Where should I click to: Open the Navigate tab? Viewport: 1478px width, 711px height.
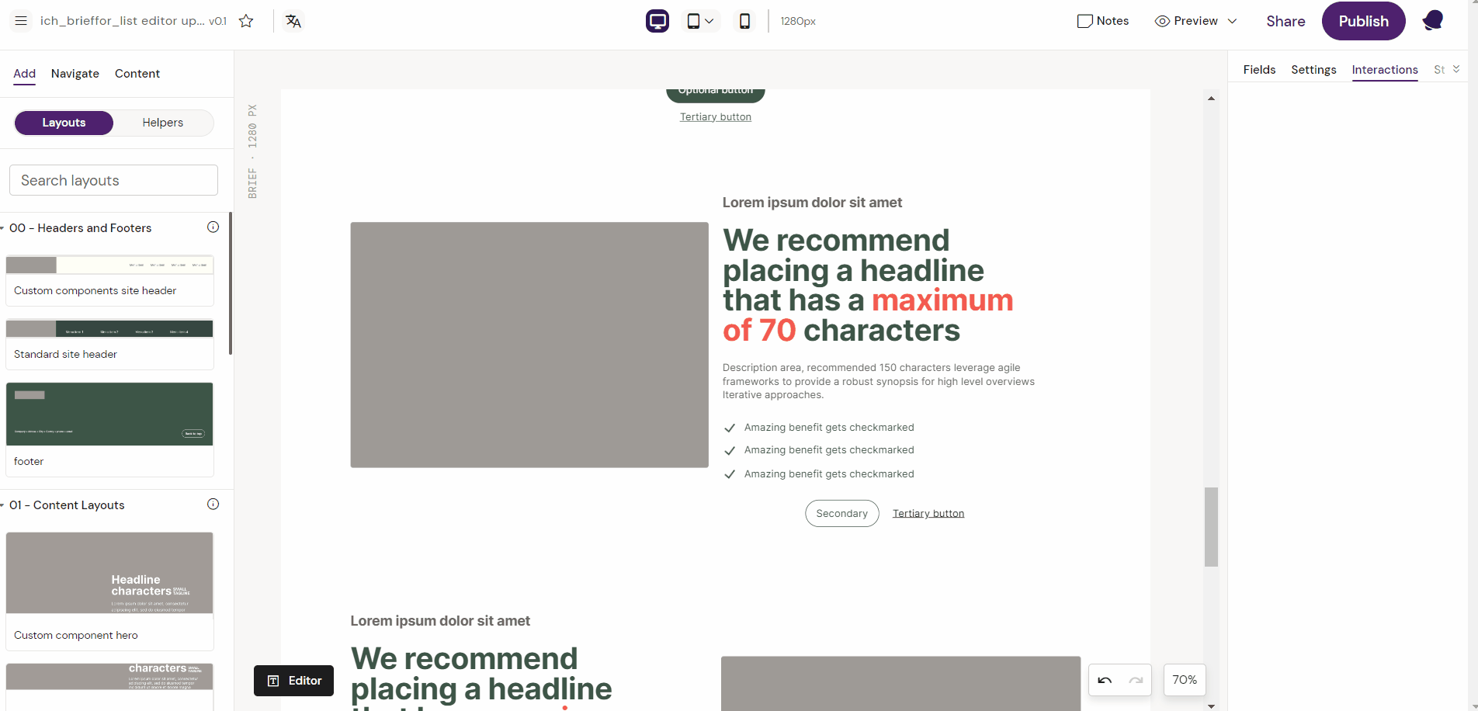click(75, 74)
